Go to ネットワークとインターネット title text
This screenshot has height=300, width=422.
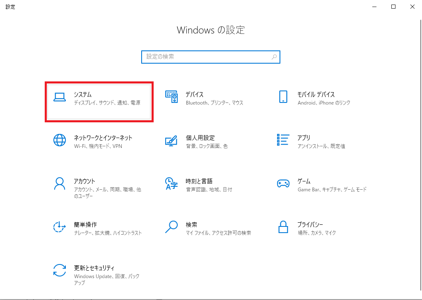pyautogui.click(x=103, y=138)
